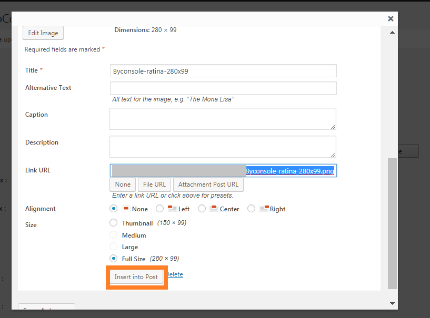Screen dimensions: 430x318
Task: Choose the Large size radio button
Action: pyautogui.click(x=113, y=247)
